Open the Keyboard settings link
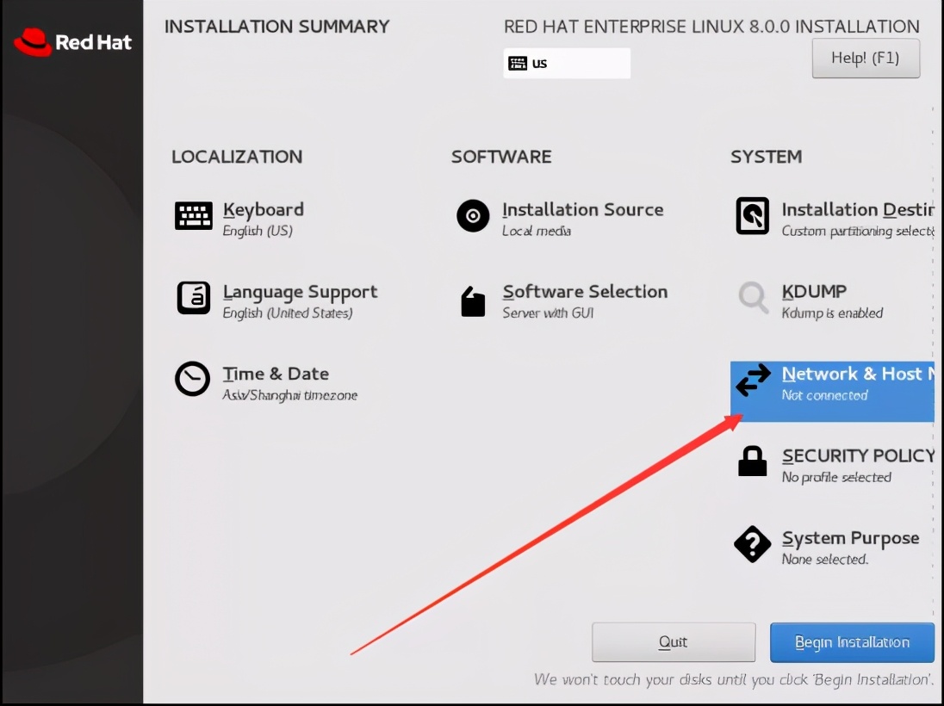The image size is (944, 706). (x=263, y=209)
